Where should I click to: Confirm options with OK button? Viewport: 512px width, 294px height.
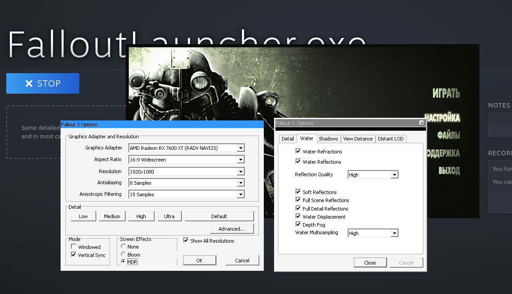click(200, 260)
